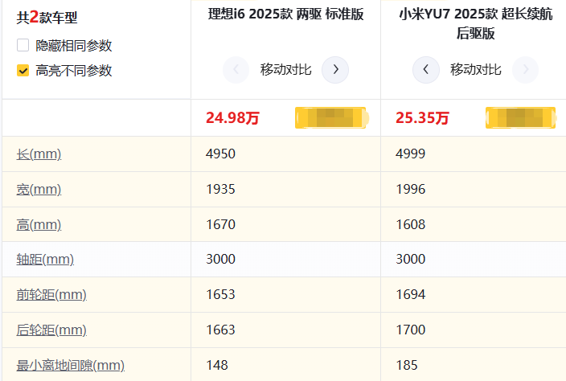Click the yellow button beside 24.98万
The height and width of the screenshot is (381, 566).
[x=332, y=118]
